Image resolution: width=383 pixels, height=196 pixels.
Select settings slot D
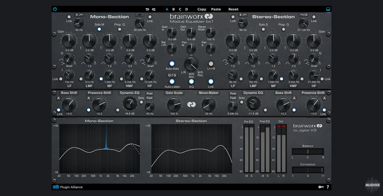click(x=186, y=9)
